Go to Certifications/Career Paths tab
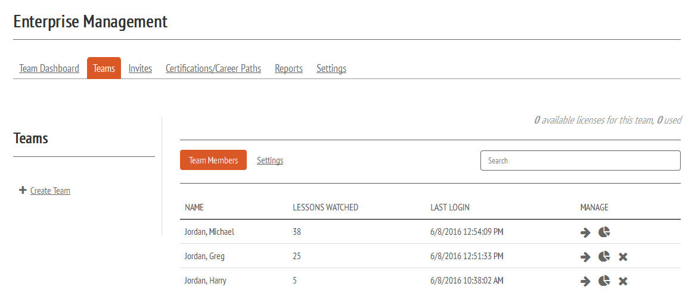698x296 pixels. pos(213,68)
